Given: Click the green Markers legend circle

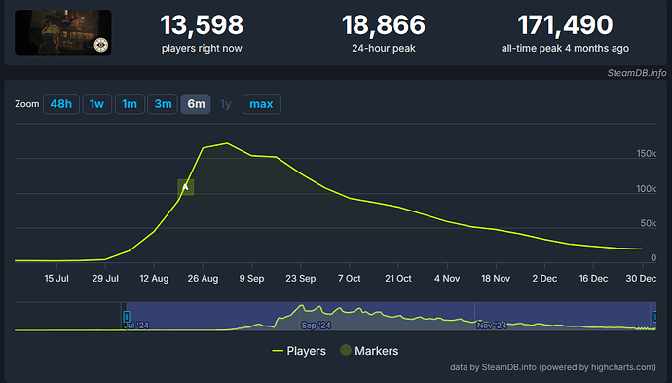Looking at the screenshot, I should point(346,350).
